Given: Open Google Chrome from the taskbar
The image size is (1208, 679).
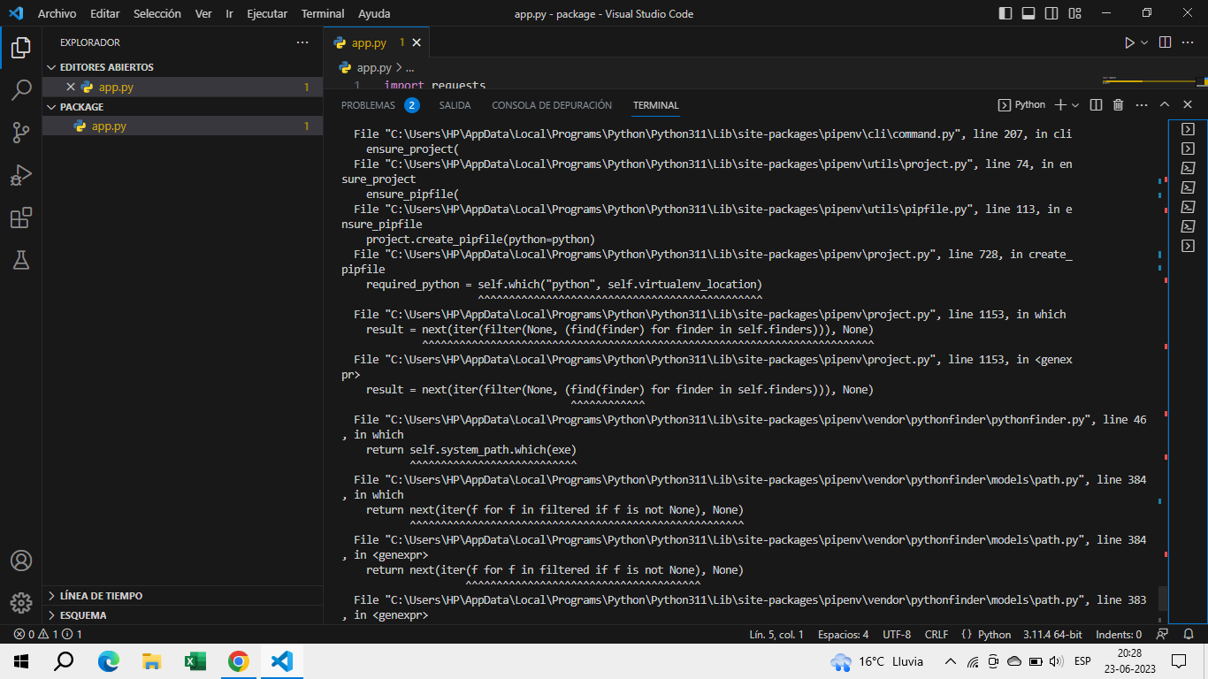Looking at the screenshot, I should (238, 661).
